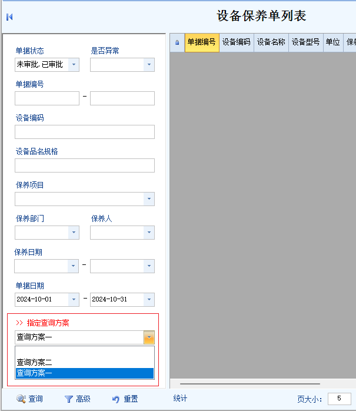This screenshot has width=356, height=411.
Task: Collapse the query panel with the arrow icon
Action: coord(9,16)
